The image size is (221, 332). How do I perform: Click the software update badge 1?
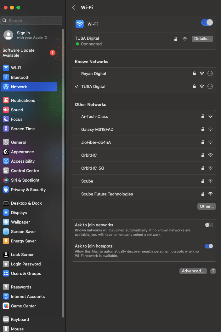[x=53, y=53]
